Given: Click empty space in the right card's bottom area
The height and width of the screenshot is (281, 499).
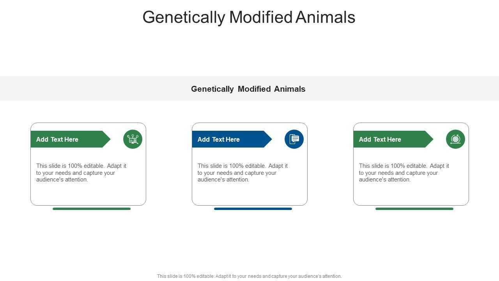Looking at the screenshot, I should point(411,195).
